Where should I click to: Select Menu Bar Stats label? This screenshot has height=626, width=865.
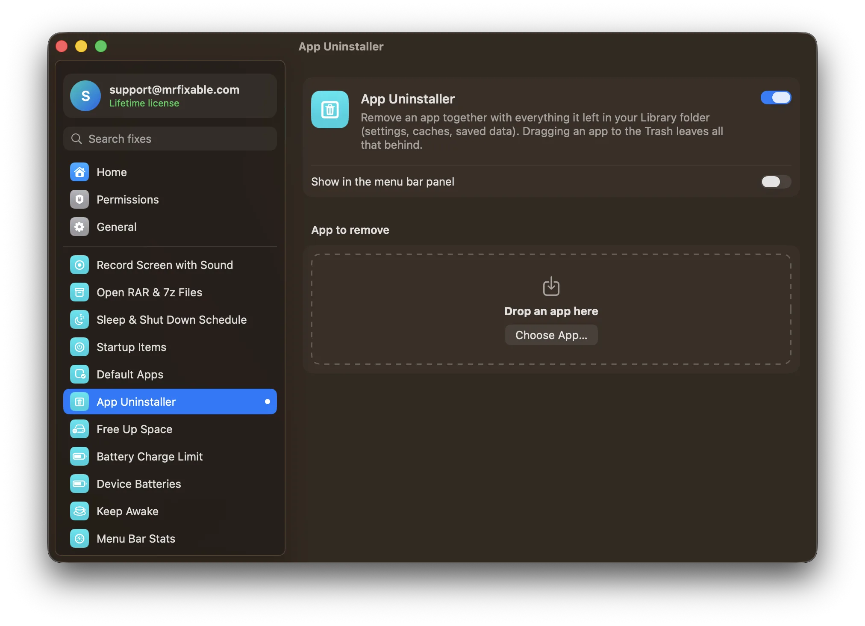[x=136, y=539]
